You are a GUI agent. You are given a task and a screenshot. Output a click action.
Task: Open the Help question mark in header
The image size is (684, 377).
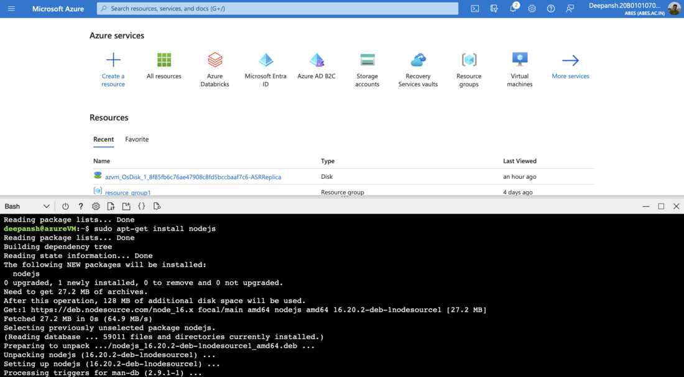point(551,8)
